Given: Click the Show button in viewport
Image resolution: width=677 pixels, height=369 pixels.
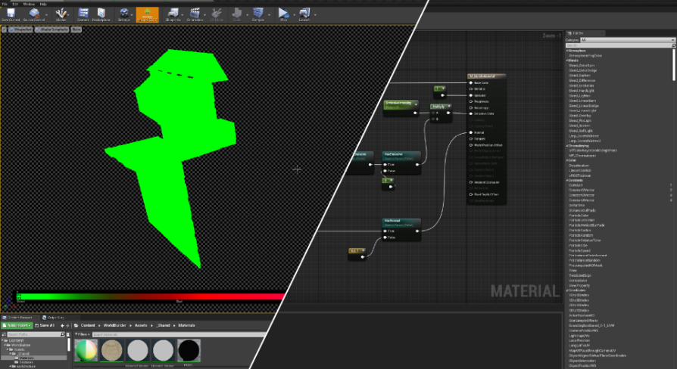Looking at the screenshot, I should pos(76,29).
